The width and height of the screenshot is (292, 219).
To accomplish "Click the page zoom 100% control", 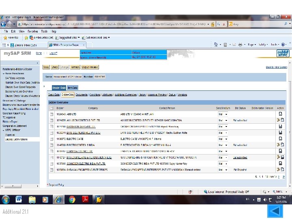I will (x=280, y=191).
